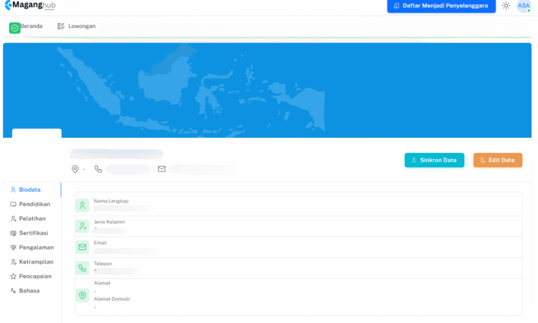Click the Nama Lengkap label
The image size is (538, 323).
click(x=111, y=201)
